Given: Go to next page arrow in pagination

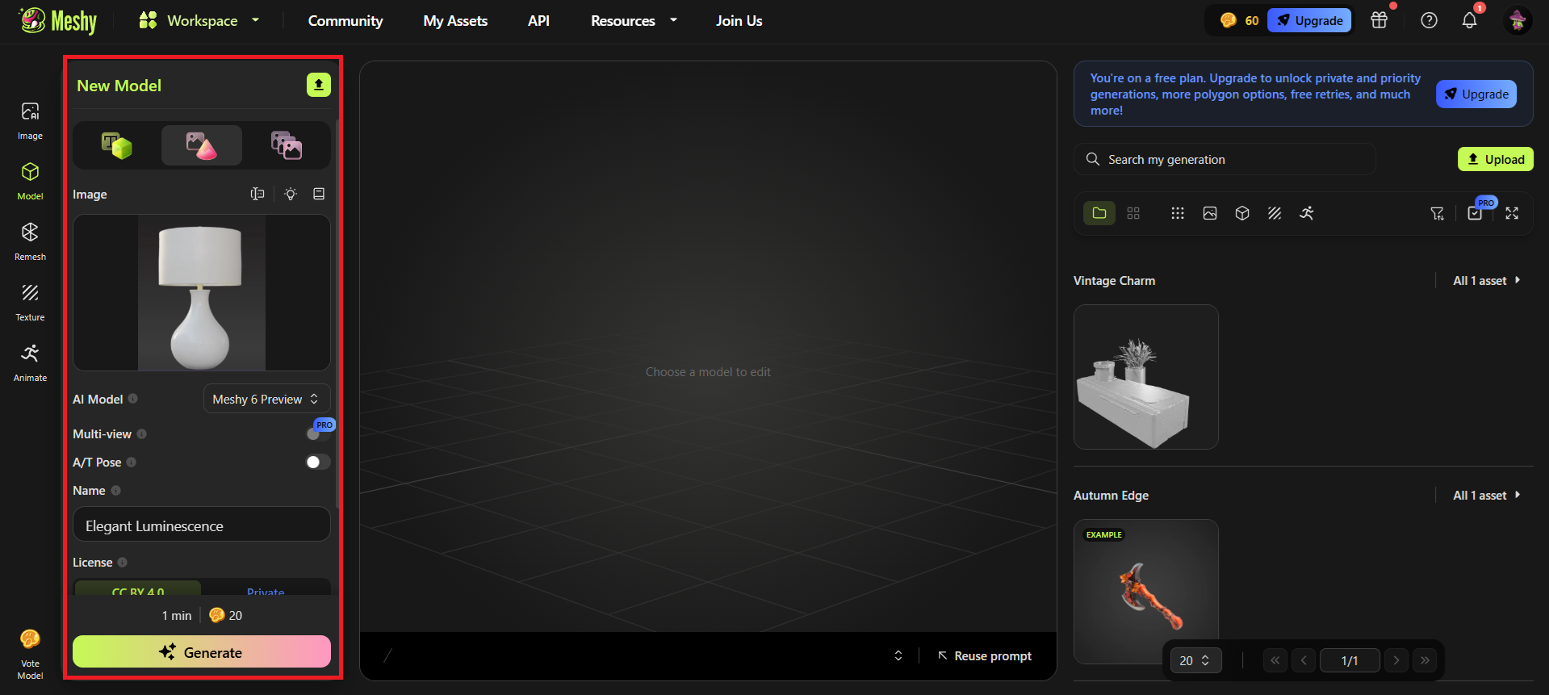Looking at the screenshot, I should click(1396, 660).
